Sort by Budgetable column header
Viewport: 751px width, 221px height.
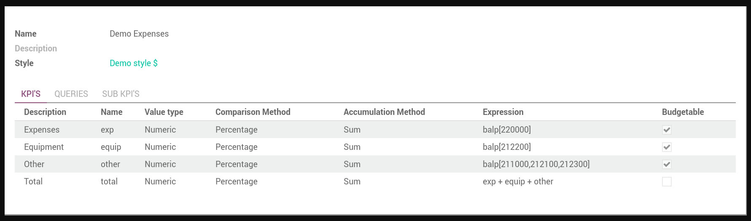[683, 112]
